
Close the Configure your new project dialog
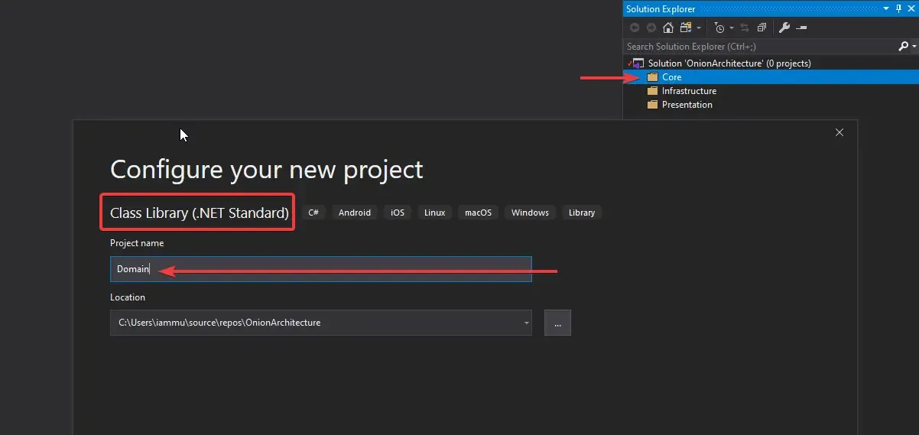(x=839, y=132)
